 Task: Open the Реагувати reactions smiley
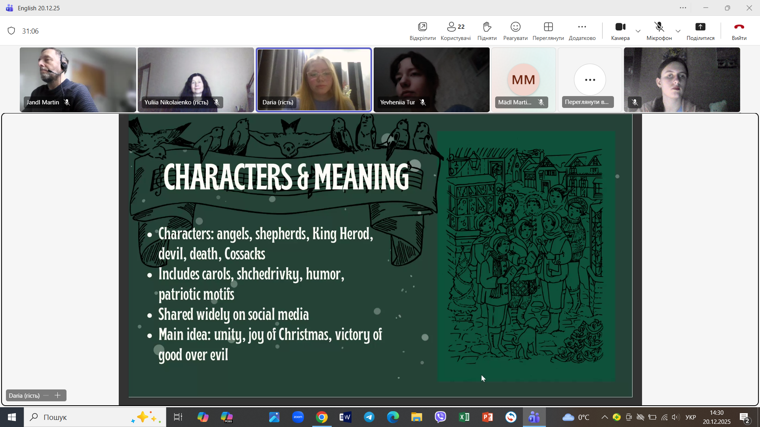(x=515, y=27)
